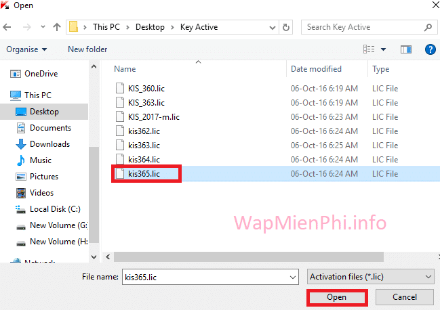Click the File name input box
Viewport: 440px width, 310px height.
coord(210,278)
